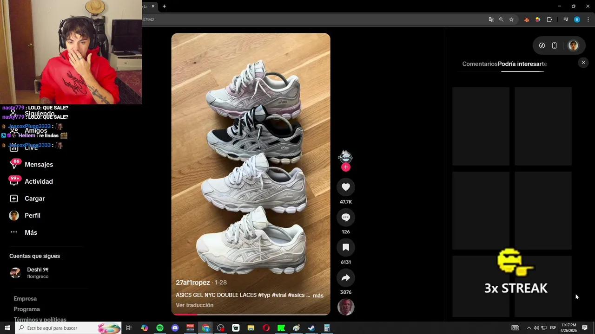The width and height of the screenshot is (595, 334).
Task: Open Actividad in the sidebar
Action: pos(39,181)
